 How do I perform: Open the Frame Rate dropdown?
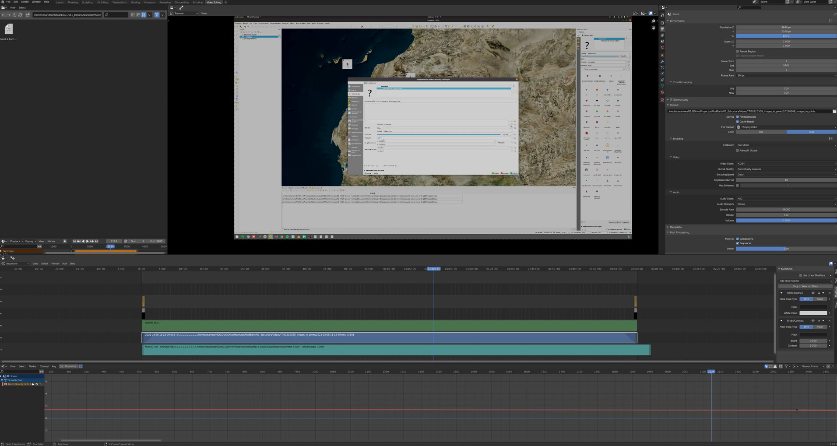tap(786, 75)
